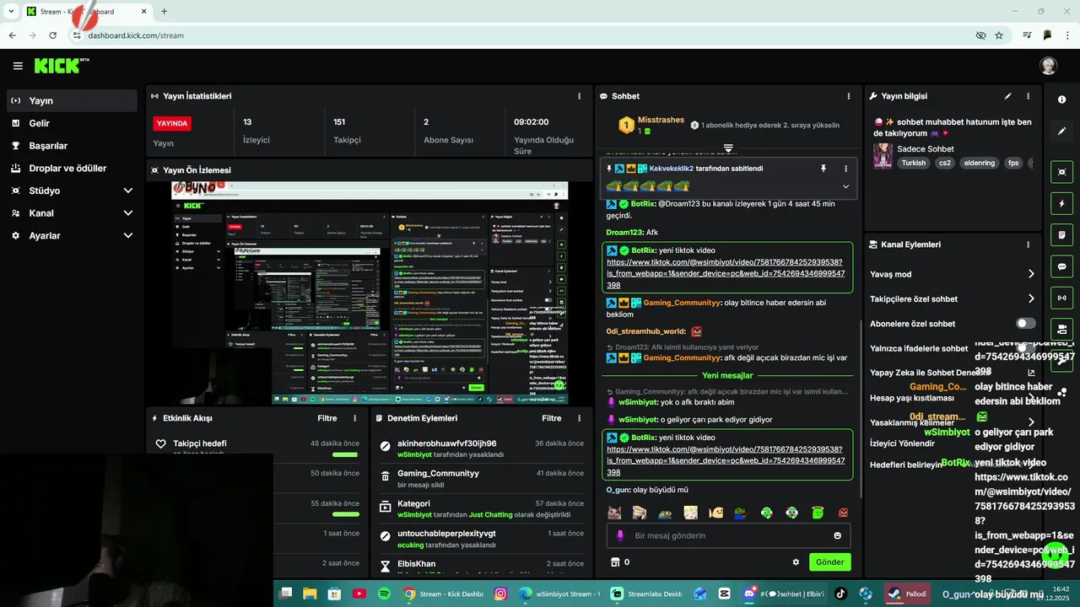Toggle the lightning bolt rail icon

1061,203
